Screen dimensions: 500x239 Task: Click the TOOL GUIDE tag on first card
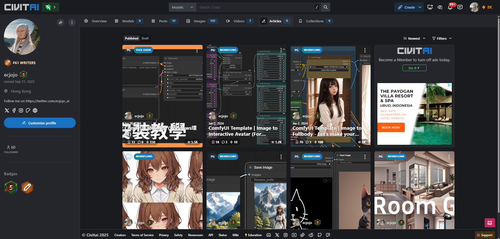(x=143, y=50)
